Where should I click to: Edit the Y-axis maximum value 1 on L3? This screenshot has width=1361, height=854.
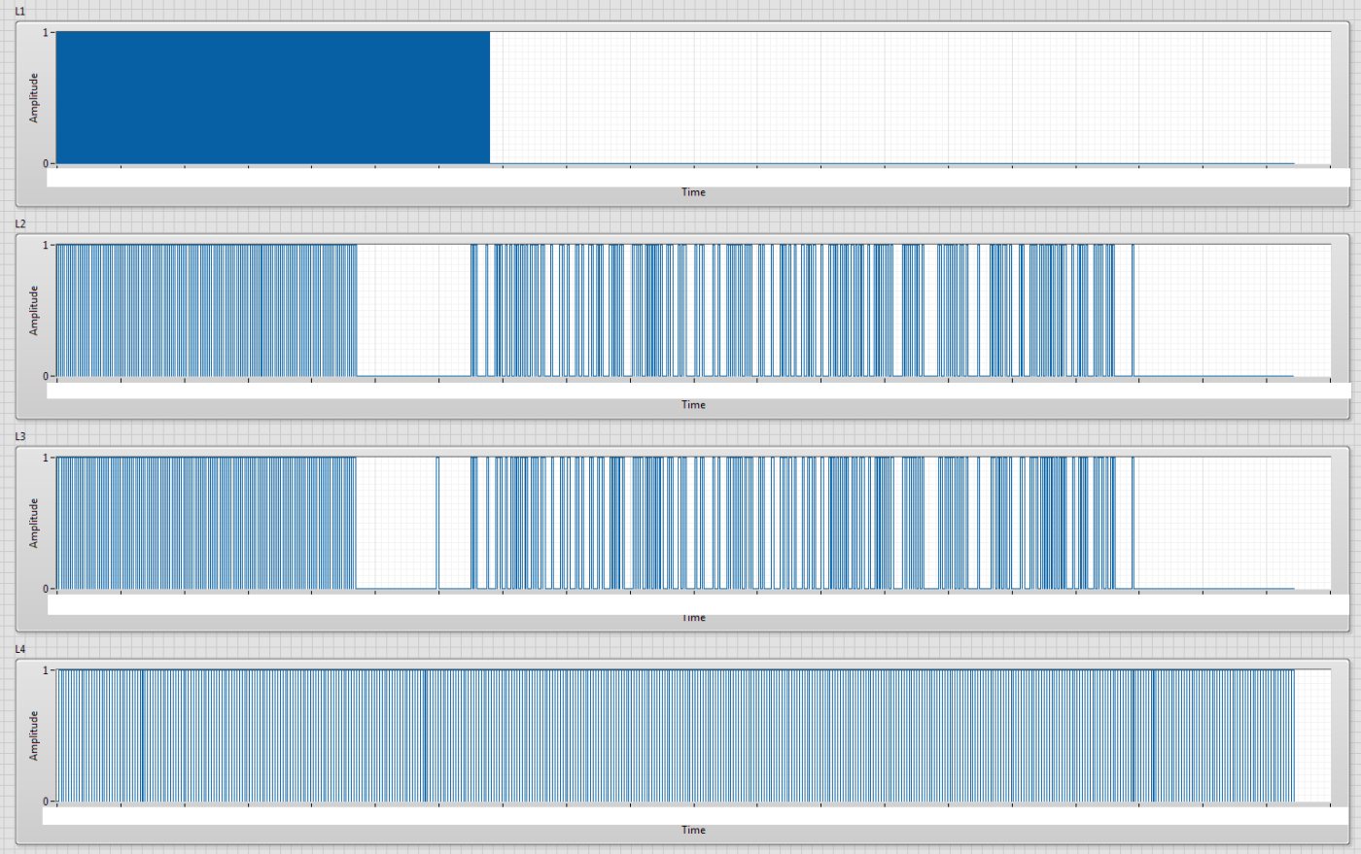(45, 458)
